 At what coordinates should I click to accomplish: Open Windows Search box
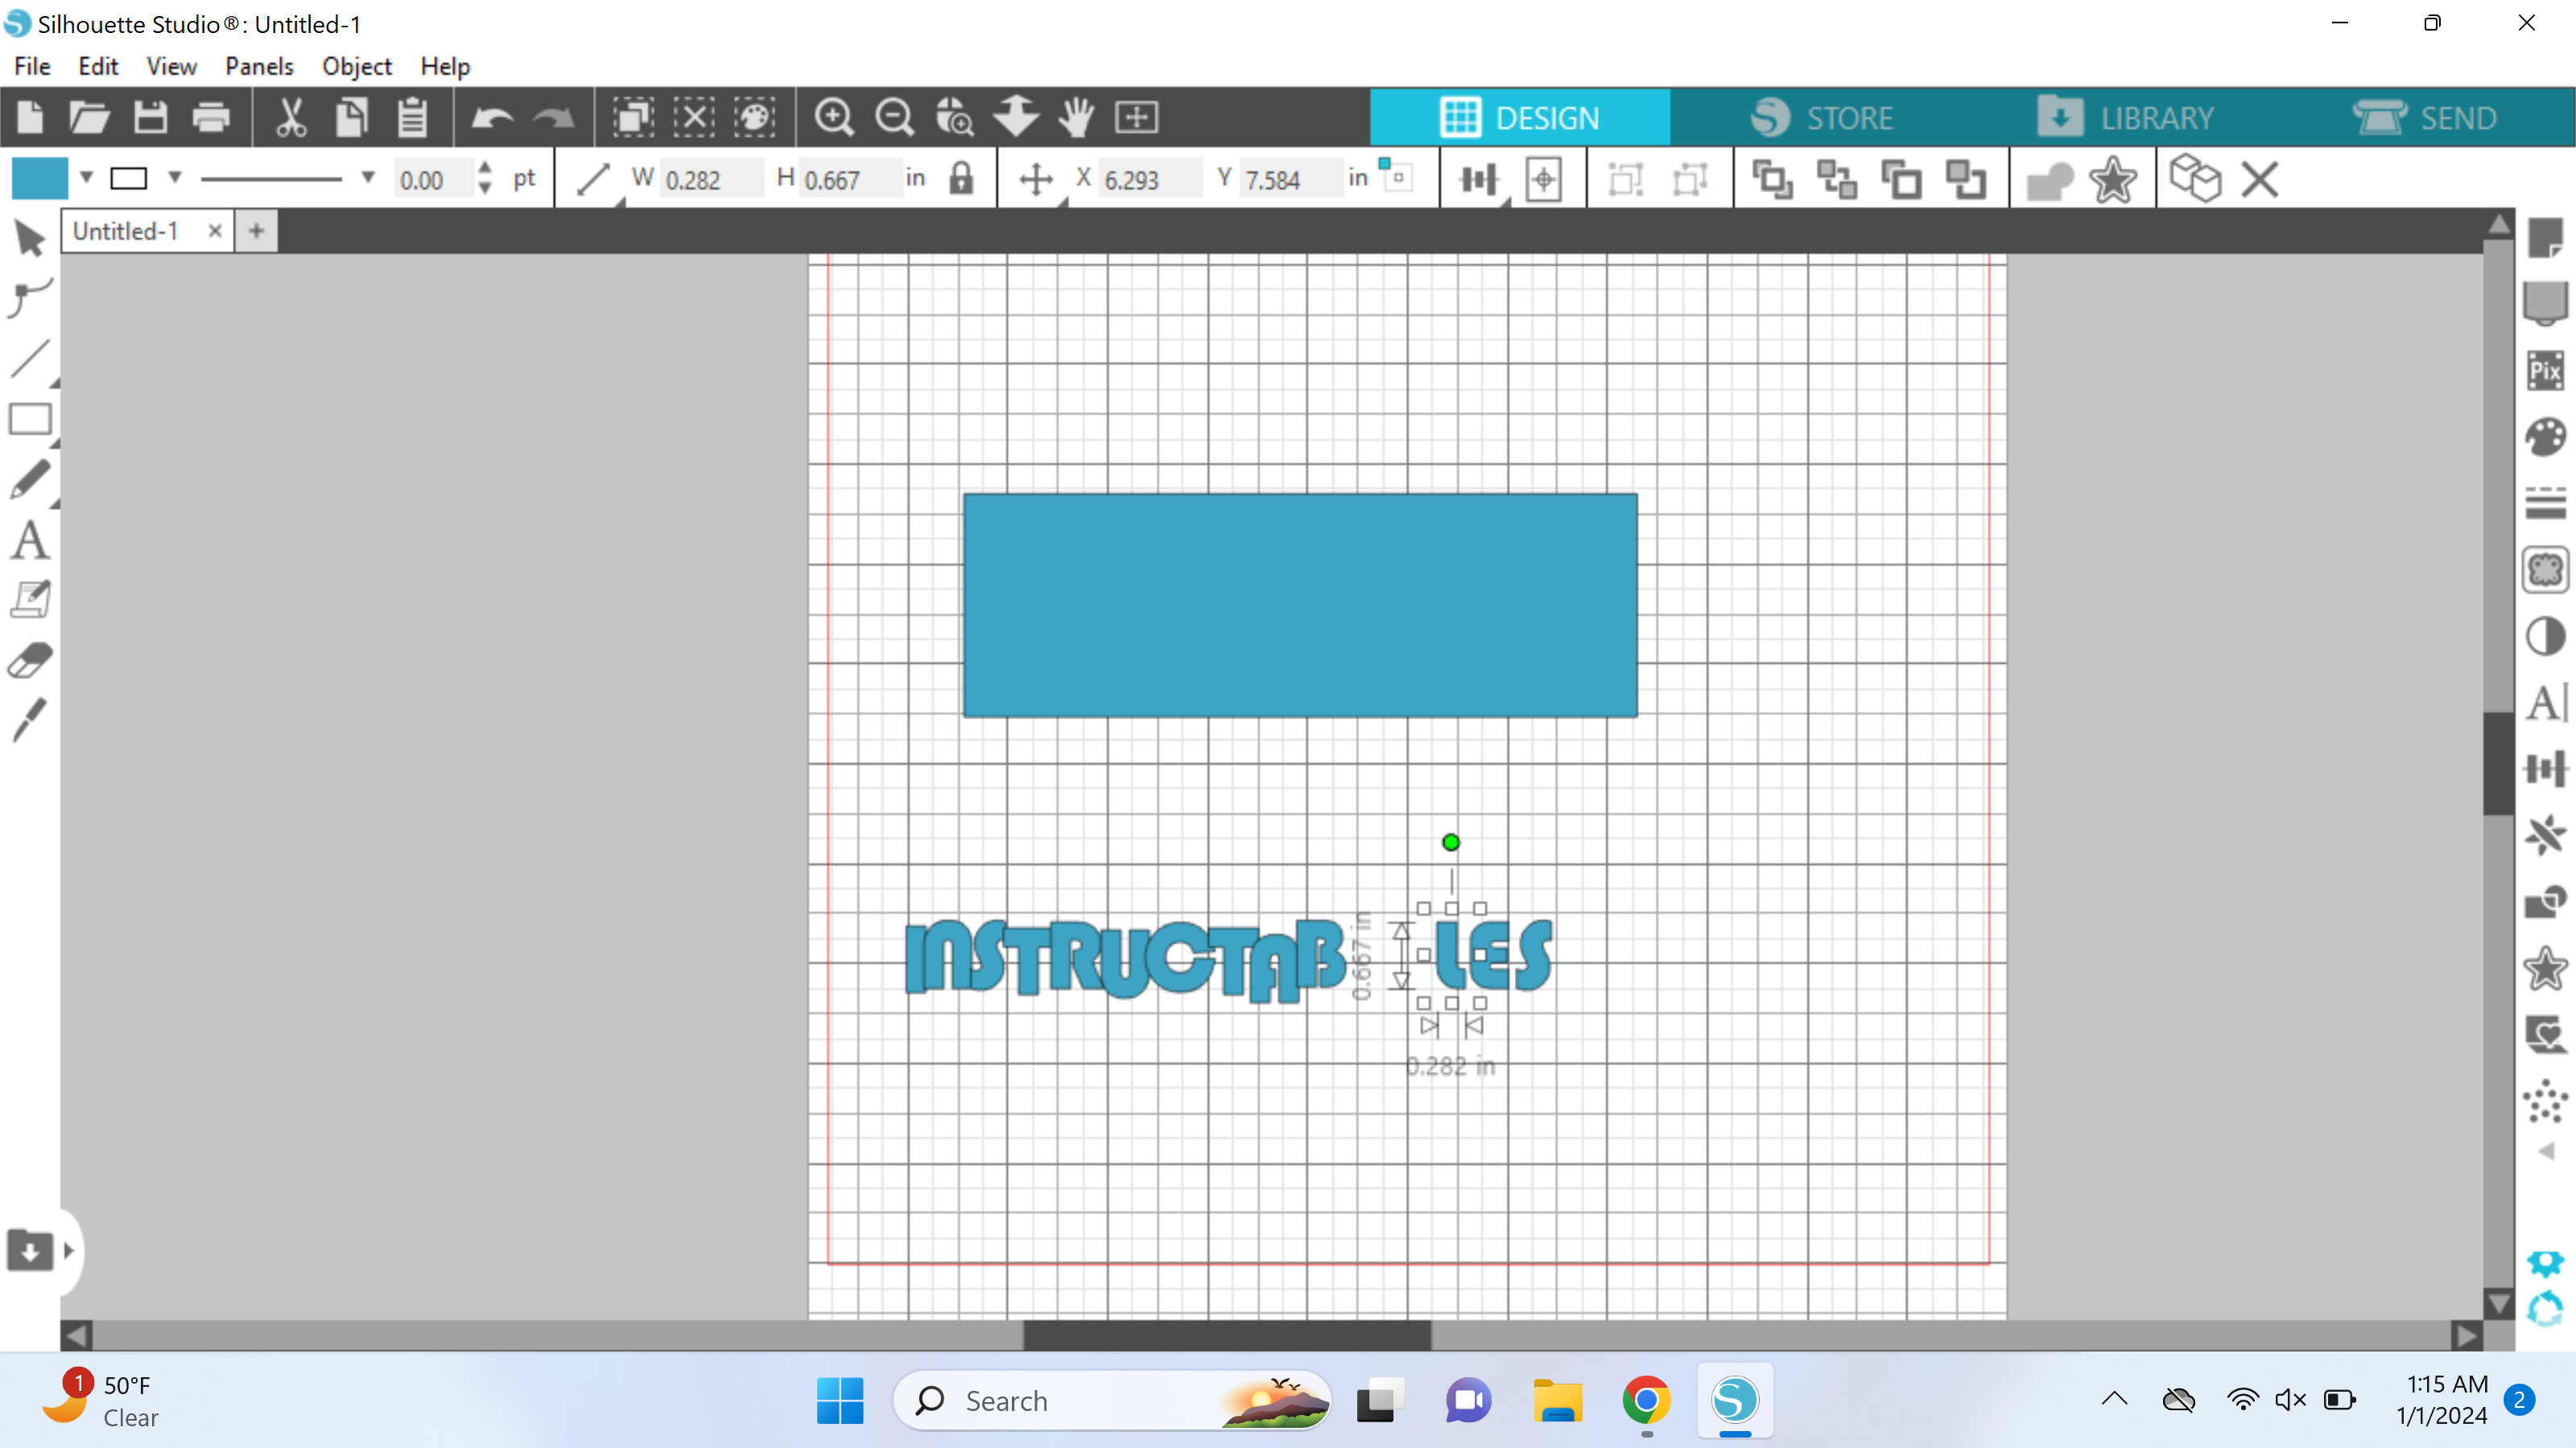click(1110, 1401)
